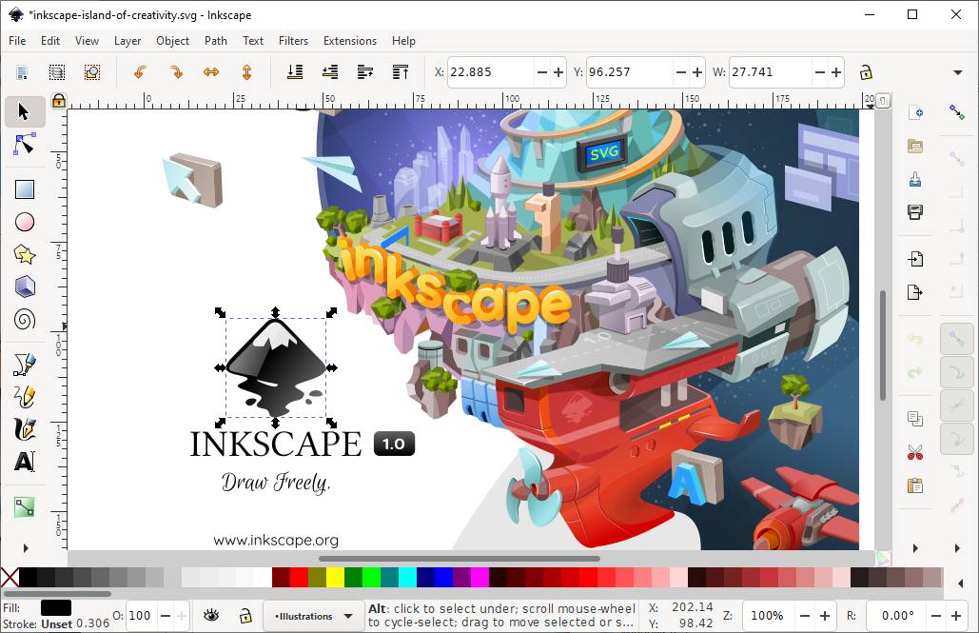Image resolution: width=979 pixels, height=633 pixels.
Task: Activate the Calligraphy pen tool
Action: point(25,429)
